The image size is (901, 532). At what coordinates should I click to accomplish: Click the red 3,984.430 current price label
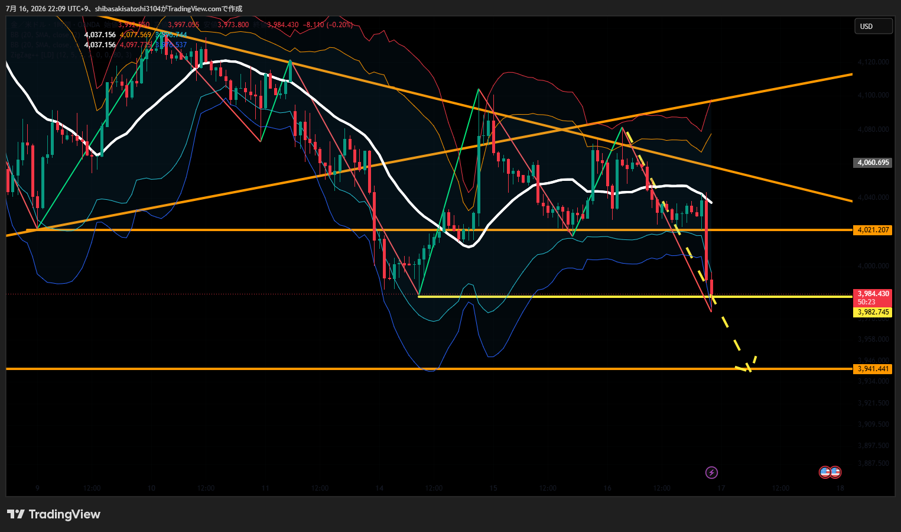point(873,297)
